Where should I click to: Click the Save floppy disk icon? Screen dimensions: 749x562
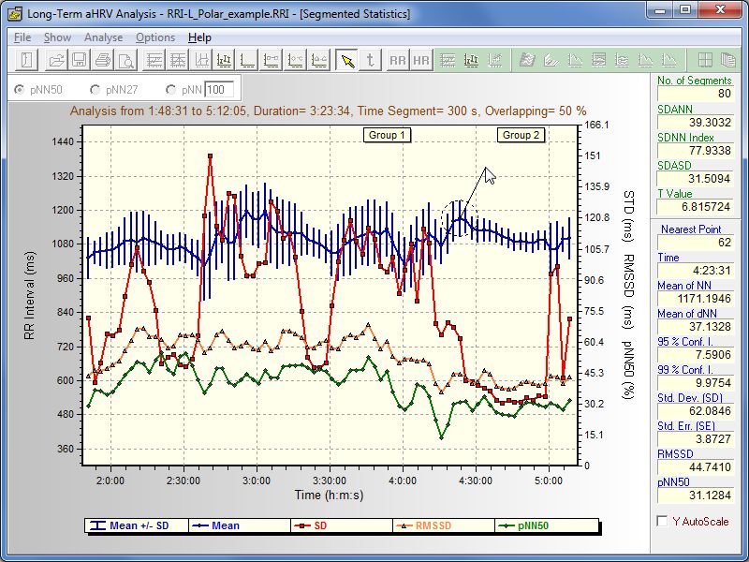point(80,61)
